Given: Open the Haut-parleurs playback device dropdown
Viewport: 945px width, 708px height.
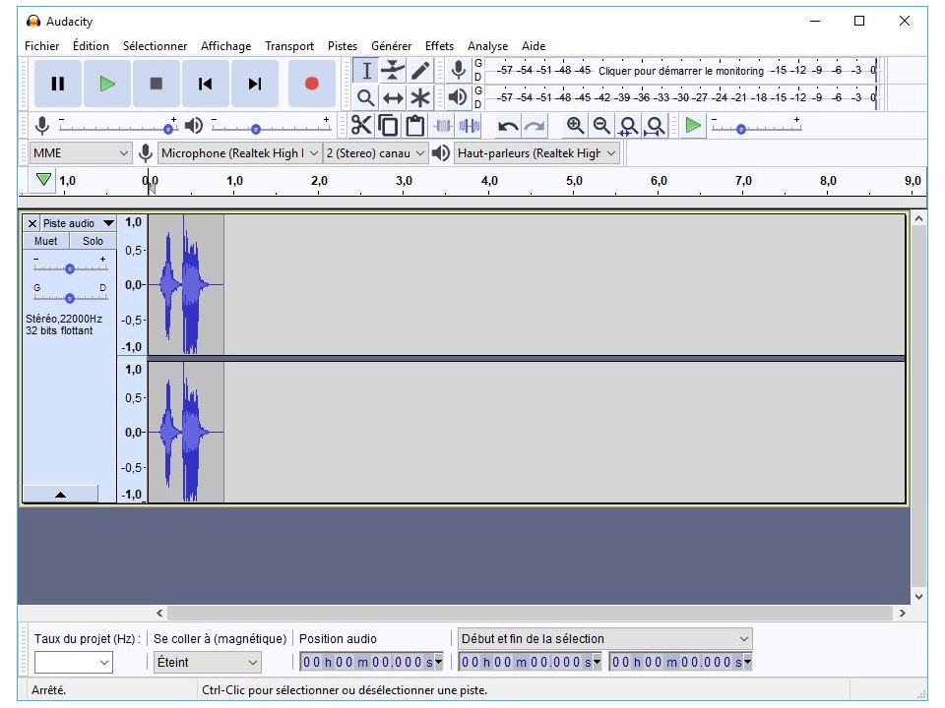Looking at the screenshot, I should tap(536, 153).
